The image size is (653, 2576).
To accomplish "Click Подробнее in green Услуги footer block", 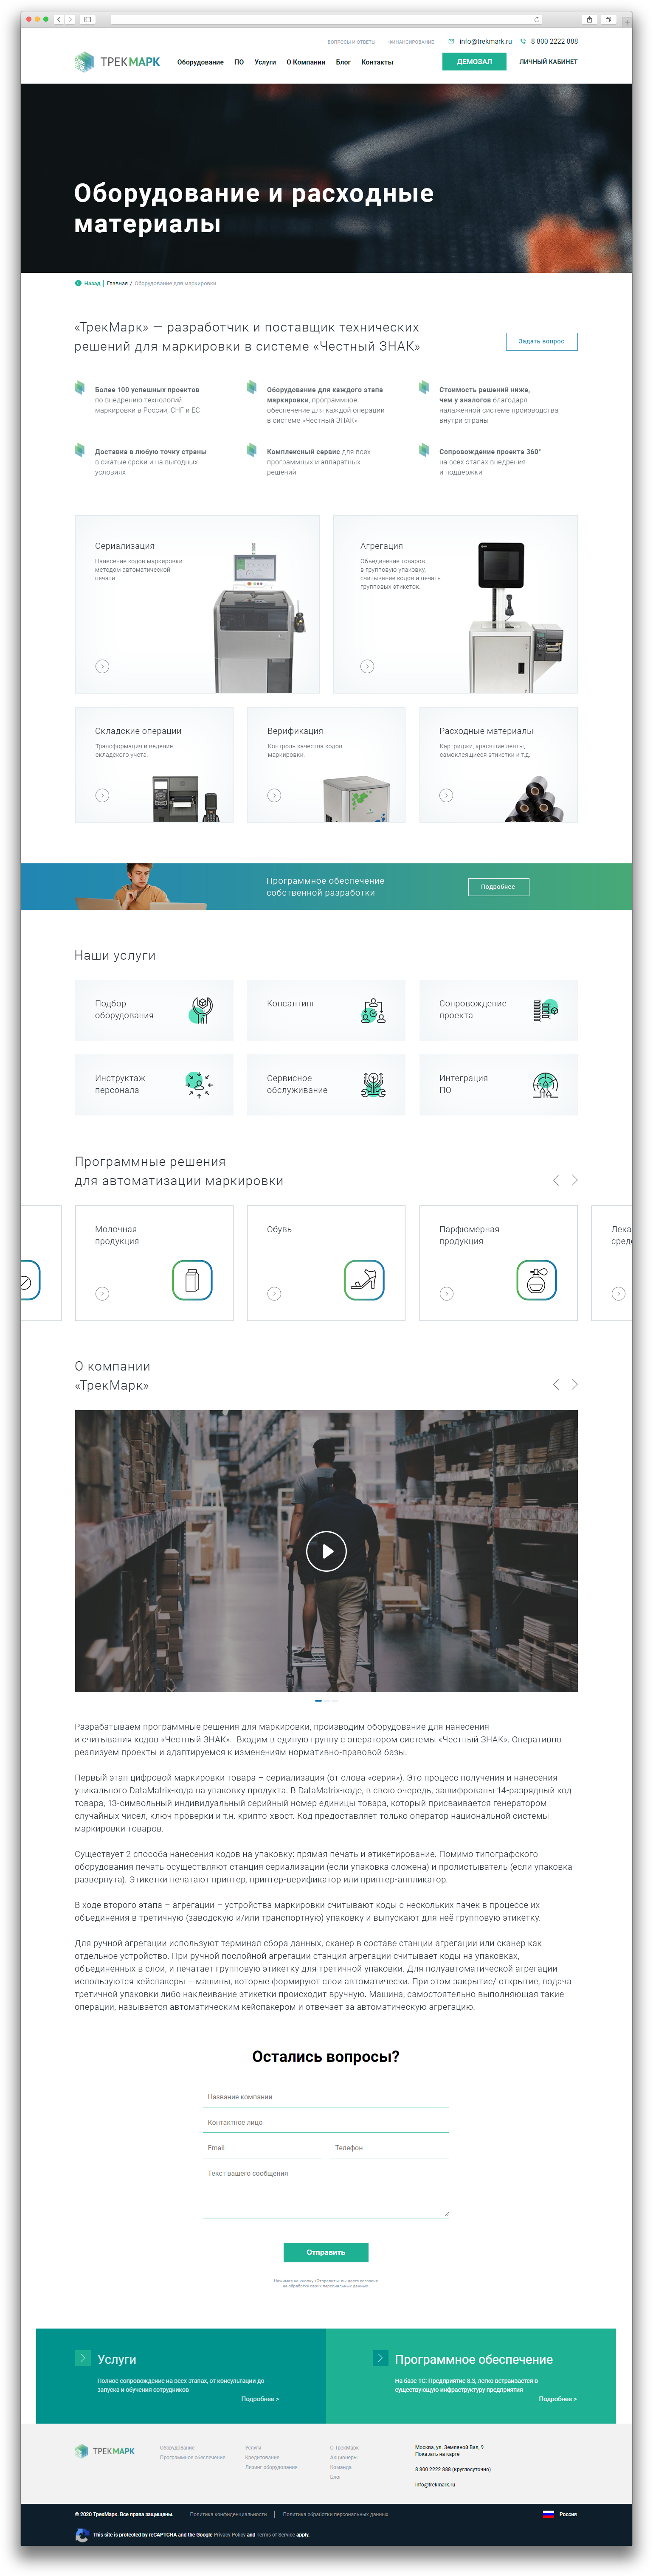I will point(260,2398).
